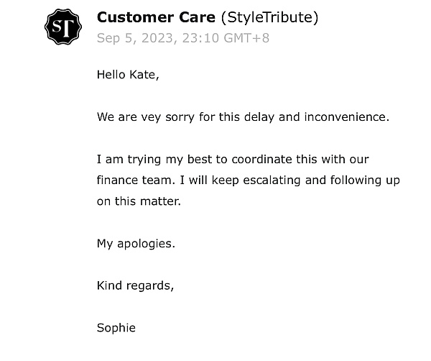Click the (StyleTribute) company label
This screenshot has height=361, width=431.
tap(269, 17)
